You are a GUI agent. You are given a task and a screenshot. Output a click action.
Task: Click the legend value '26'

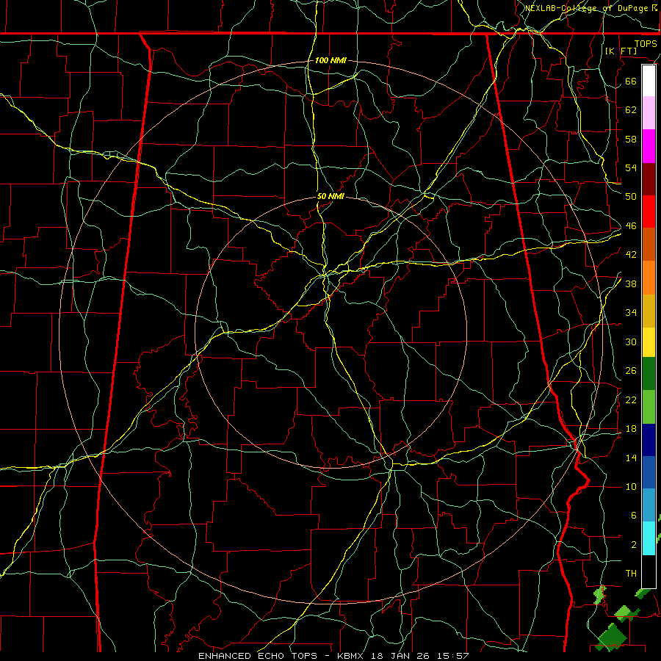631,371
